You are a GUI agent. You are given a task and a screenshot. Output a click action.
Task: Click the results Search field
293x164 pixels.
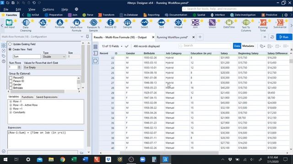pyautogui.click(x=205, y=46)
